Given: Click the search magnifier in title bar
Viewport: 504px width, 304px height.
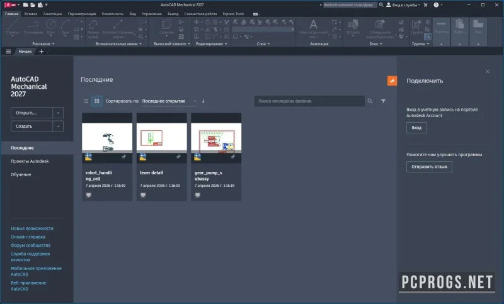Looking at the screenshot, I should [x=381, y=5].
